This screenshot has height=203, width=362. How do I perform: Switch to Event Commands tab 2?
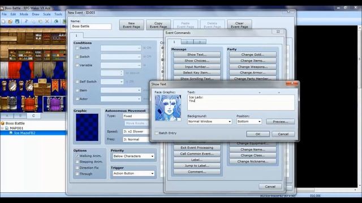187,42
